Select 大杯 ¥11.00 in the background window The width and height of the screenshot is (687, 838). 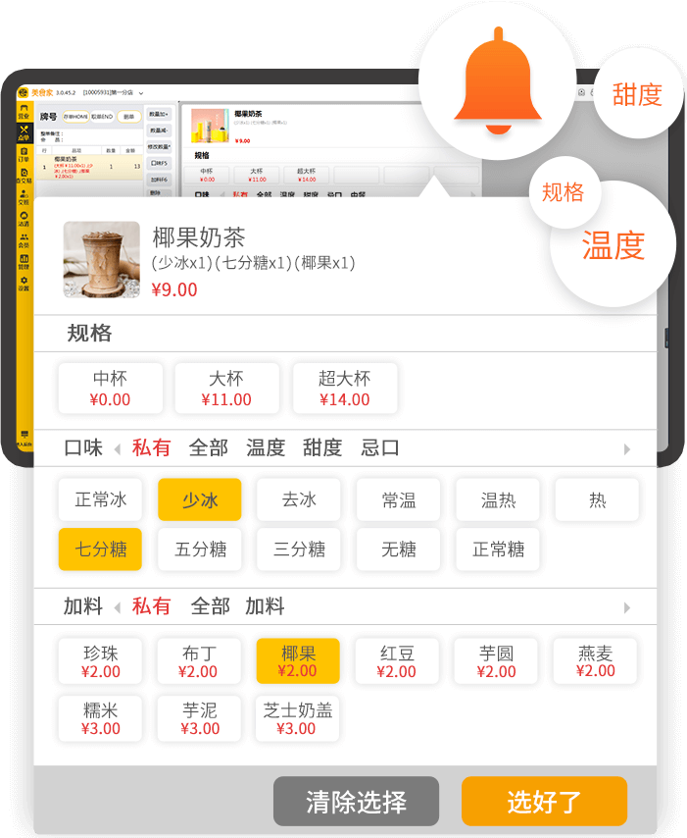(x=257, y=175)
